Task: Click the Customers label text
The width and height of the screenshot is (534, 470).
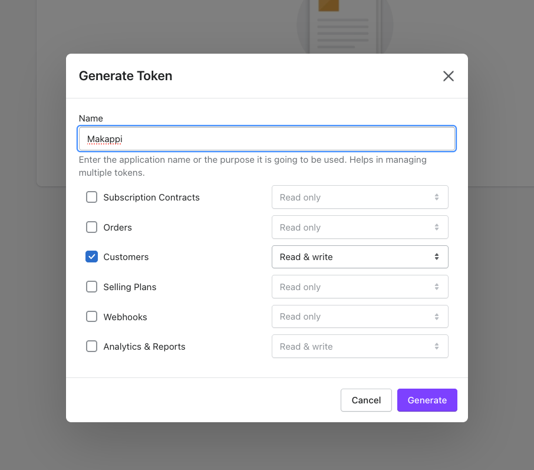Action: click(126, 257)
